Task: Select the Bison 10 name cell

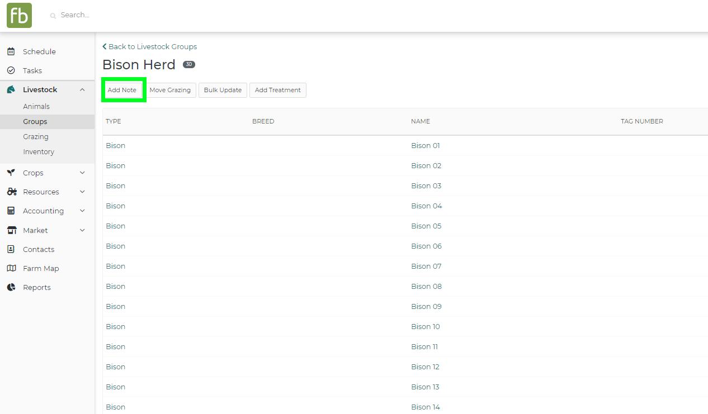Action: 426,326
